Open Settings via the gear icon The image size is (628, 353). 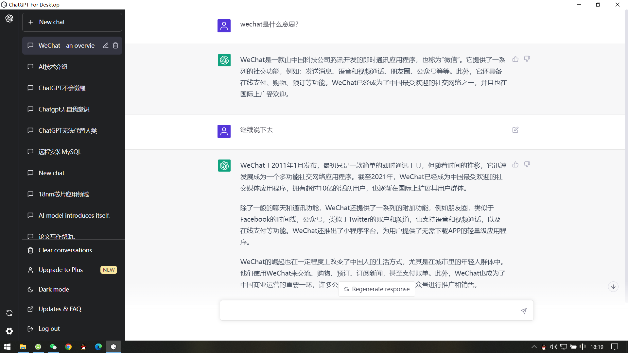coord(9,331)
